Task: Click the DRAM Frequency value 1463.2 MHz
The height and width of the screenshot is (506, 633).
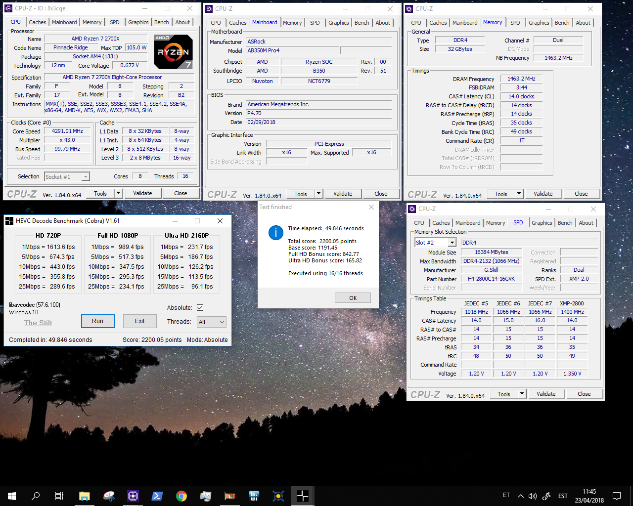Action: (x=521, y=79)
